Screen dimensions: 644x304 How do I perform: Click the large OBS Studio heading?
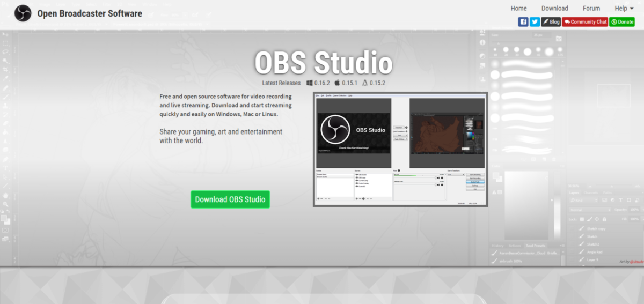[x=323, y=63]
